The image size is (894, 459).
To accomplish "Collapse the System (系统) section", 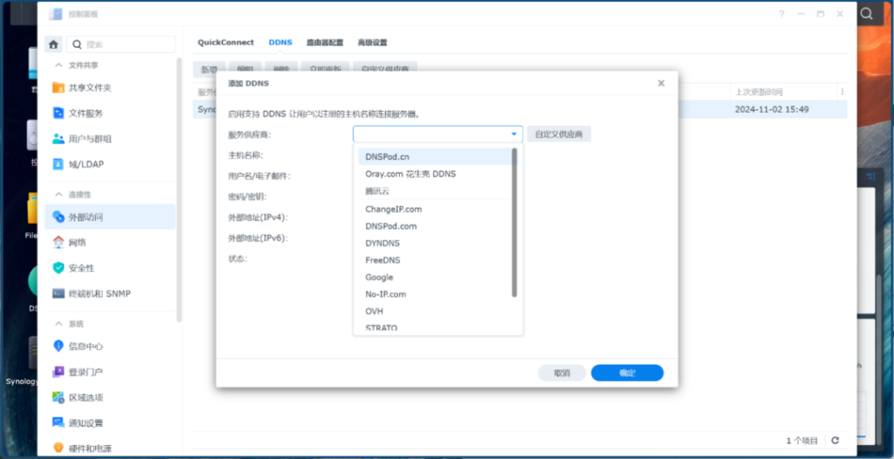I will [58, 324].
